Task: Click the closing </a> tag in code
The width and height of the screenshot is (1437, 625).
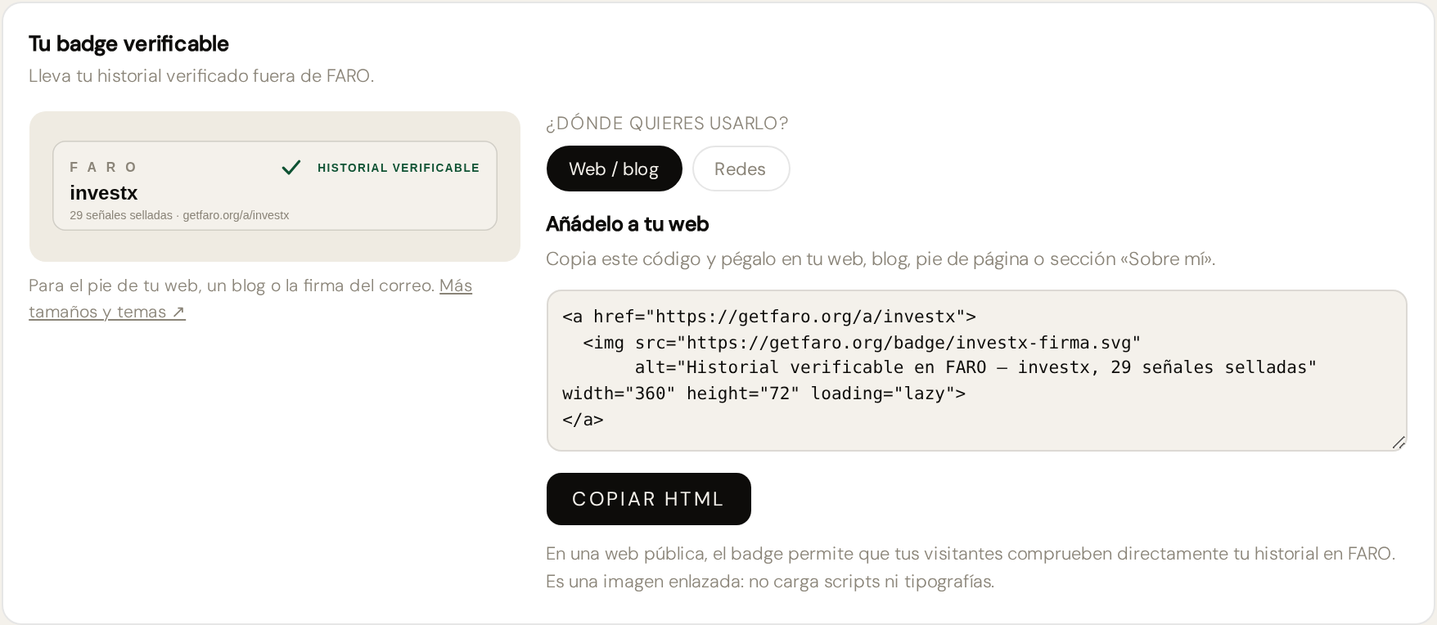Action: (x=583, y=420)
